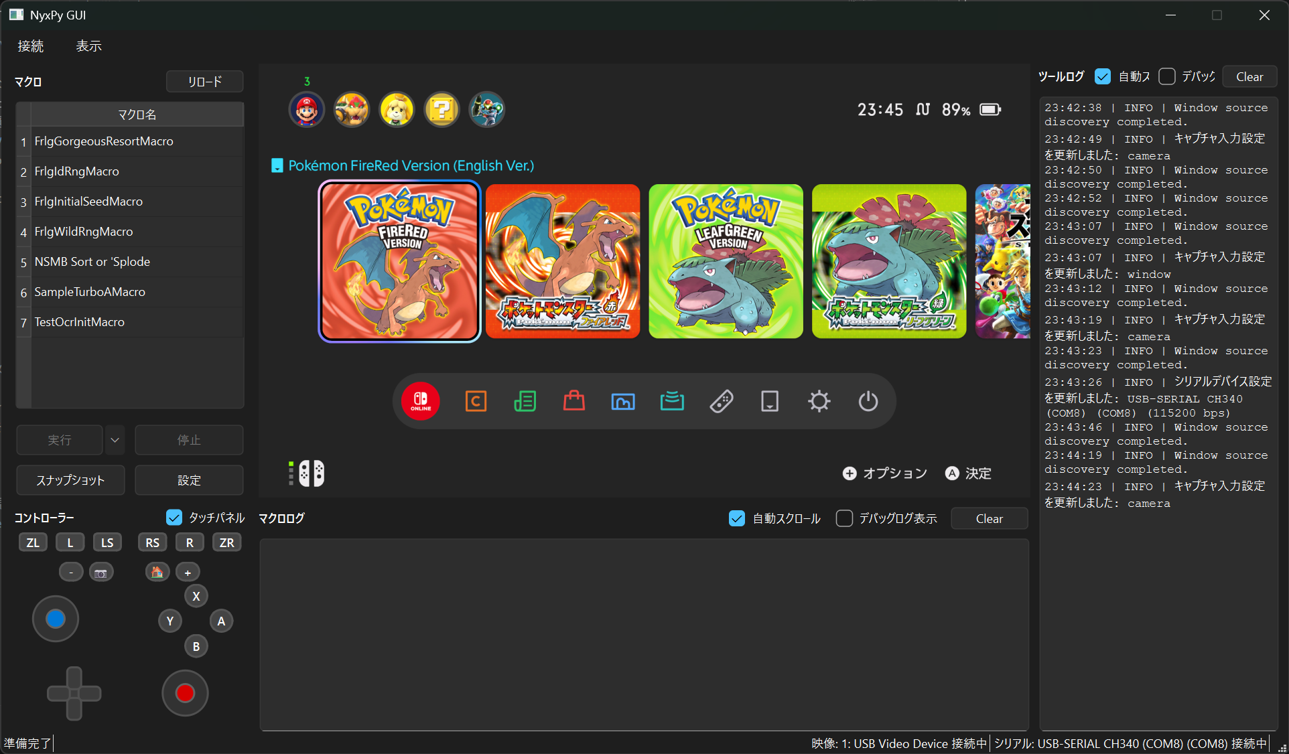
Task: Select FrlgWildRngMacro row
Action: tap(137, 232)
